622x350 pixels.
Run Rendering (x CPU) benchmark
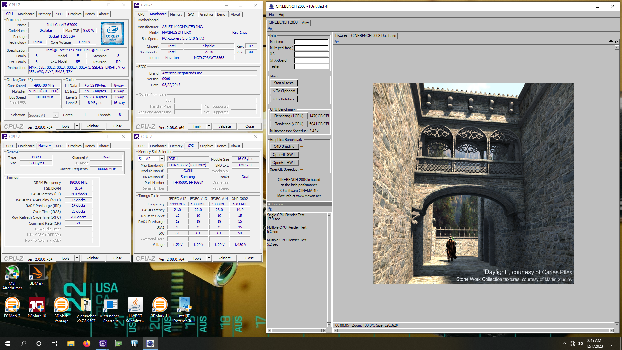coord(289,124)
